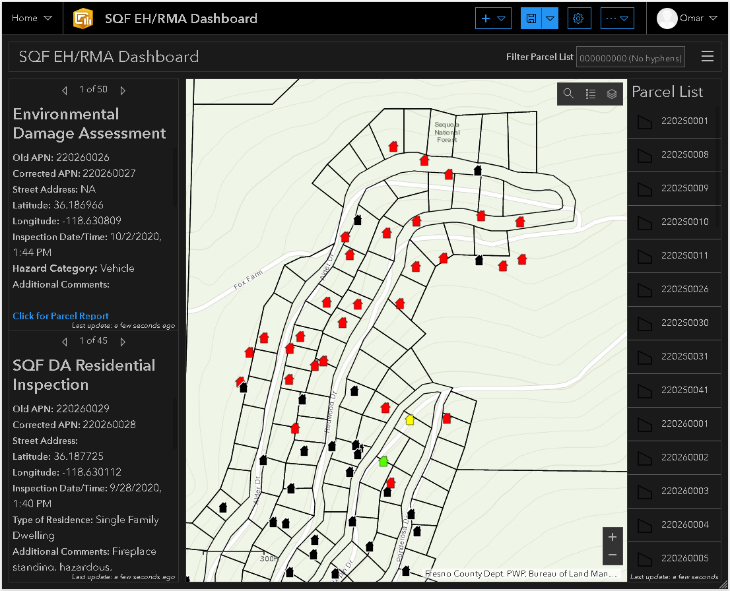Click the parcel polygon icon beside 220250031
730x591 pixels.
pyautogui.click(x=645, y=358)
